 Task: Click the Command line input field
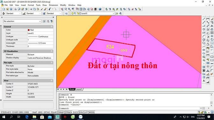click(x=130, y=109)
